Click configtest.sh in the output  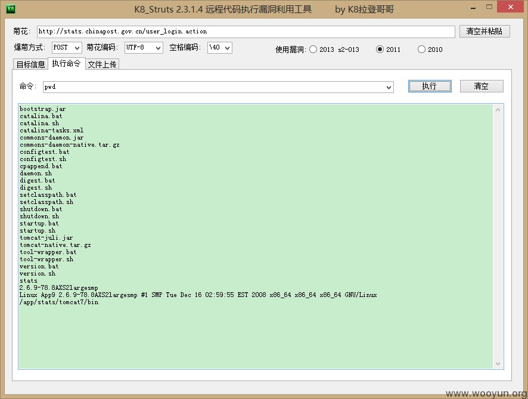click(x=43, y=159)
